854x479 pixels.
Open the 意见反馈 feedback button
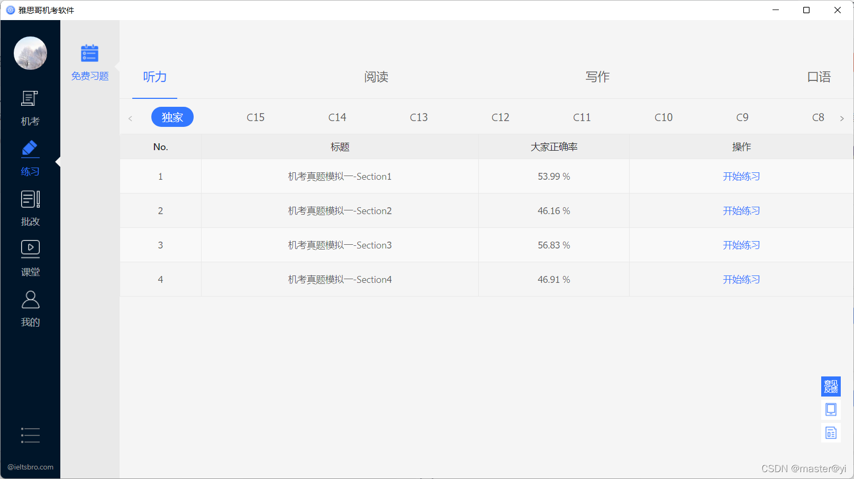click(x=831, y=386)
